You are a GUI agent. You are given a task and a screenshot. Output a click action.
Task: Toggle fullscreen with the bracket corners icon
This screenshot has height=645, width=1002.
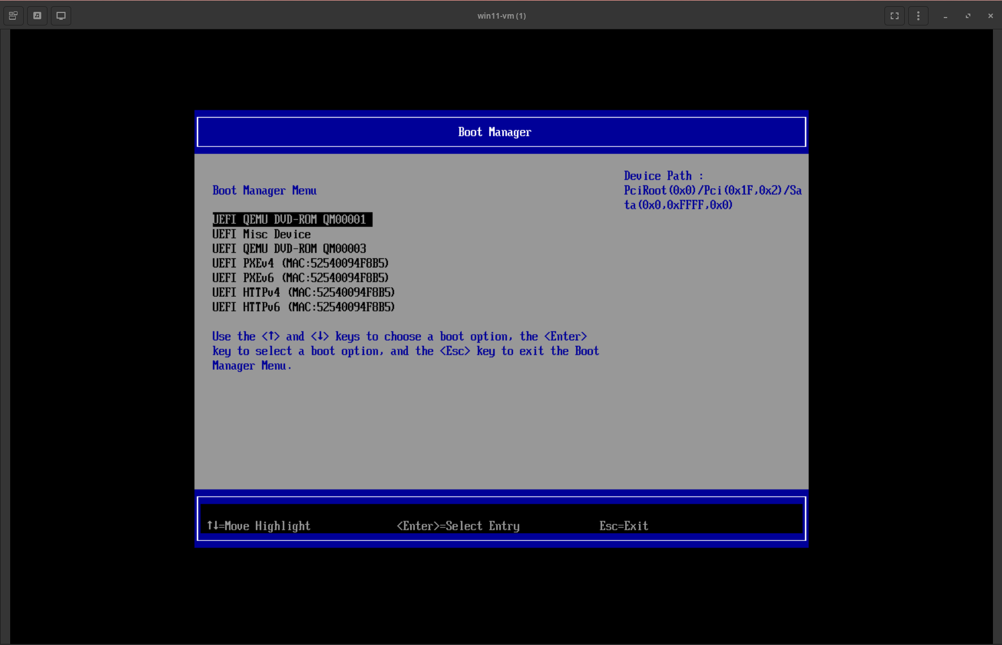[x=894, y=16]
